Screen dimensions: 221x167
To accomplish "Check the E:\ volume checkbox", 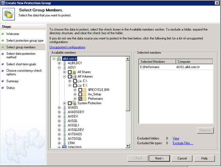I will point(75,85).
